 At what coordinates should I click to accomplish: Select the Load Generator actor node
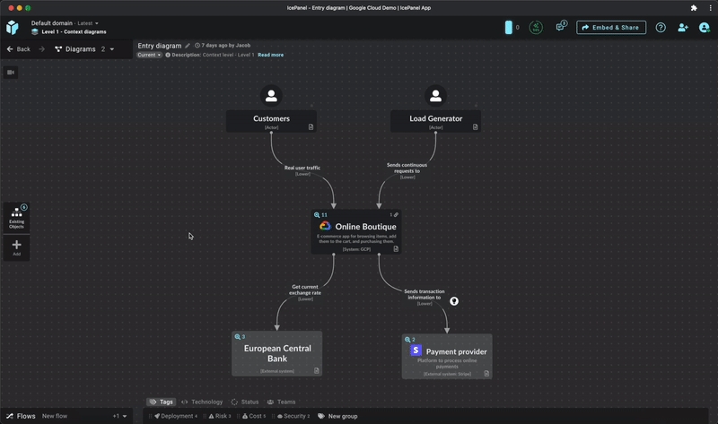coord(435,121)
